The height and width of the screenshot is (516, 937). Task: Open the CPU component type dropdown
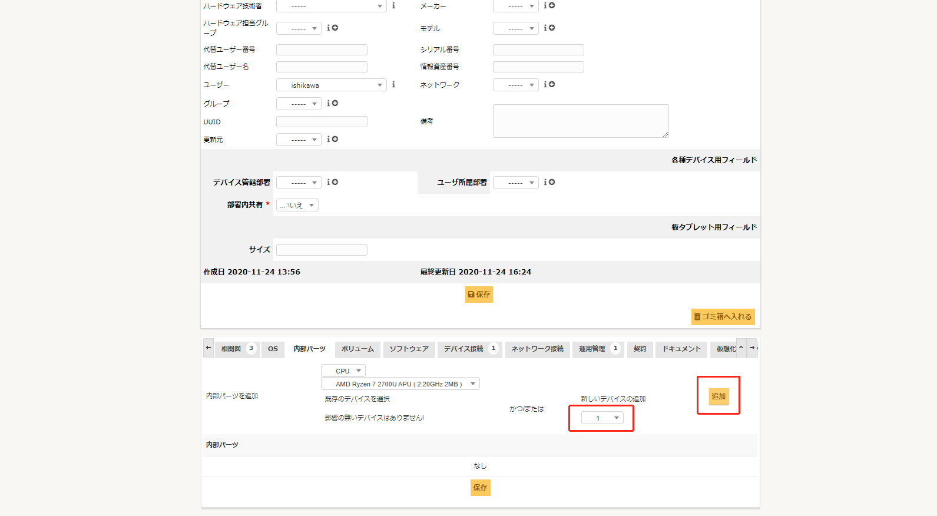click(343, 371)
